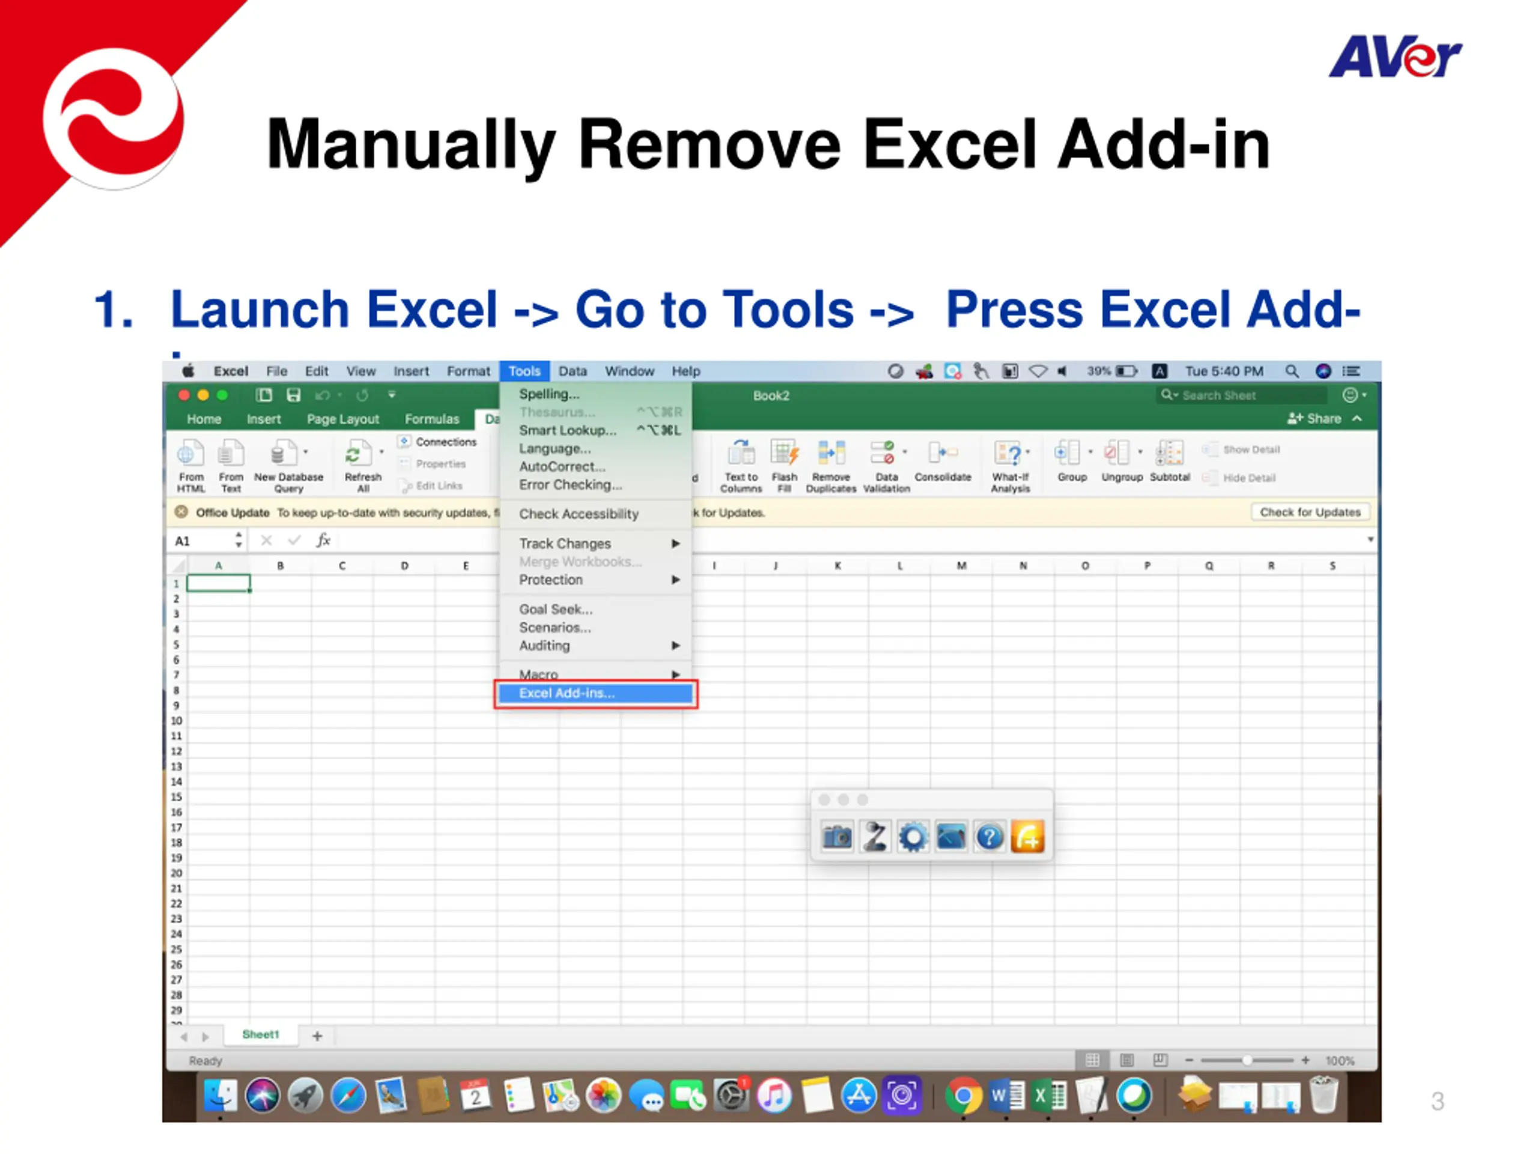Click the gear settings icon in floating toolbar

pos(913,837)
